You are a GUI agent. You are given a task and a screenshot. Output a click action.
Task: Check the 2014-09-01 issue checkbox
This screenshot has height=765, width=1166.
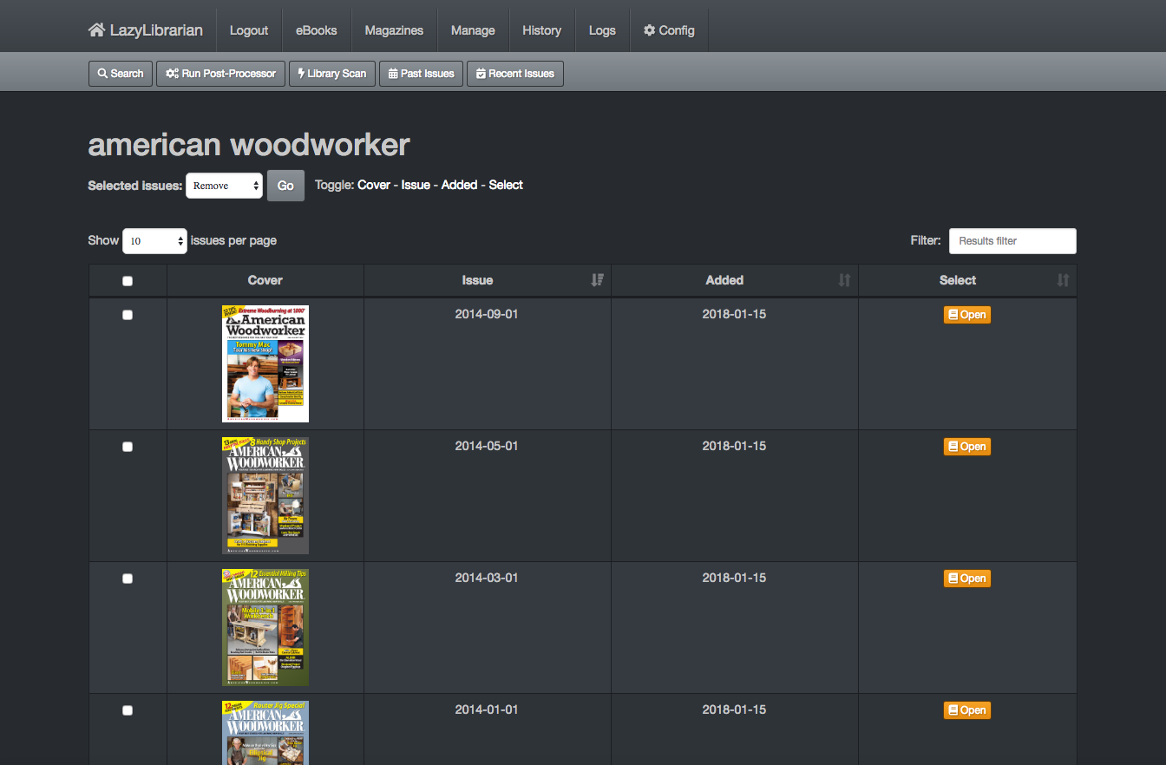coord(128,315)
